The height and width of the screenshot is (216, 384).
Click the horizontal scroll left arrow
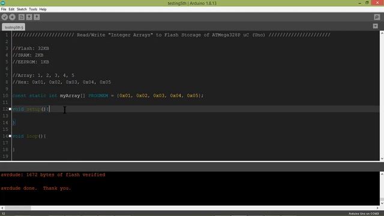click(2, 208)
